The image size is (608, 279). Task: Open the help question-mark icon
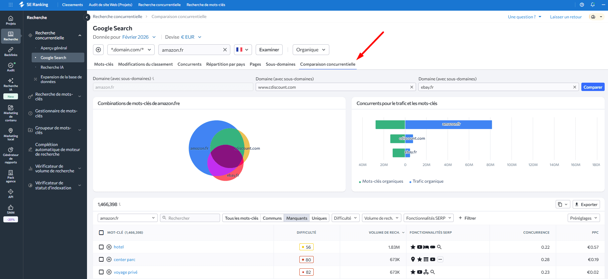point(582,5)
